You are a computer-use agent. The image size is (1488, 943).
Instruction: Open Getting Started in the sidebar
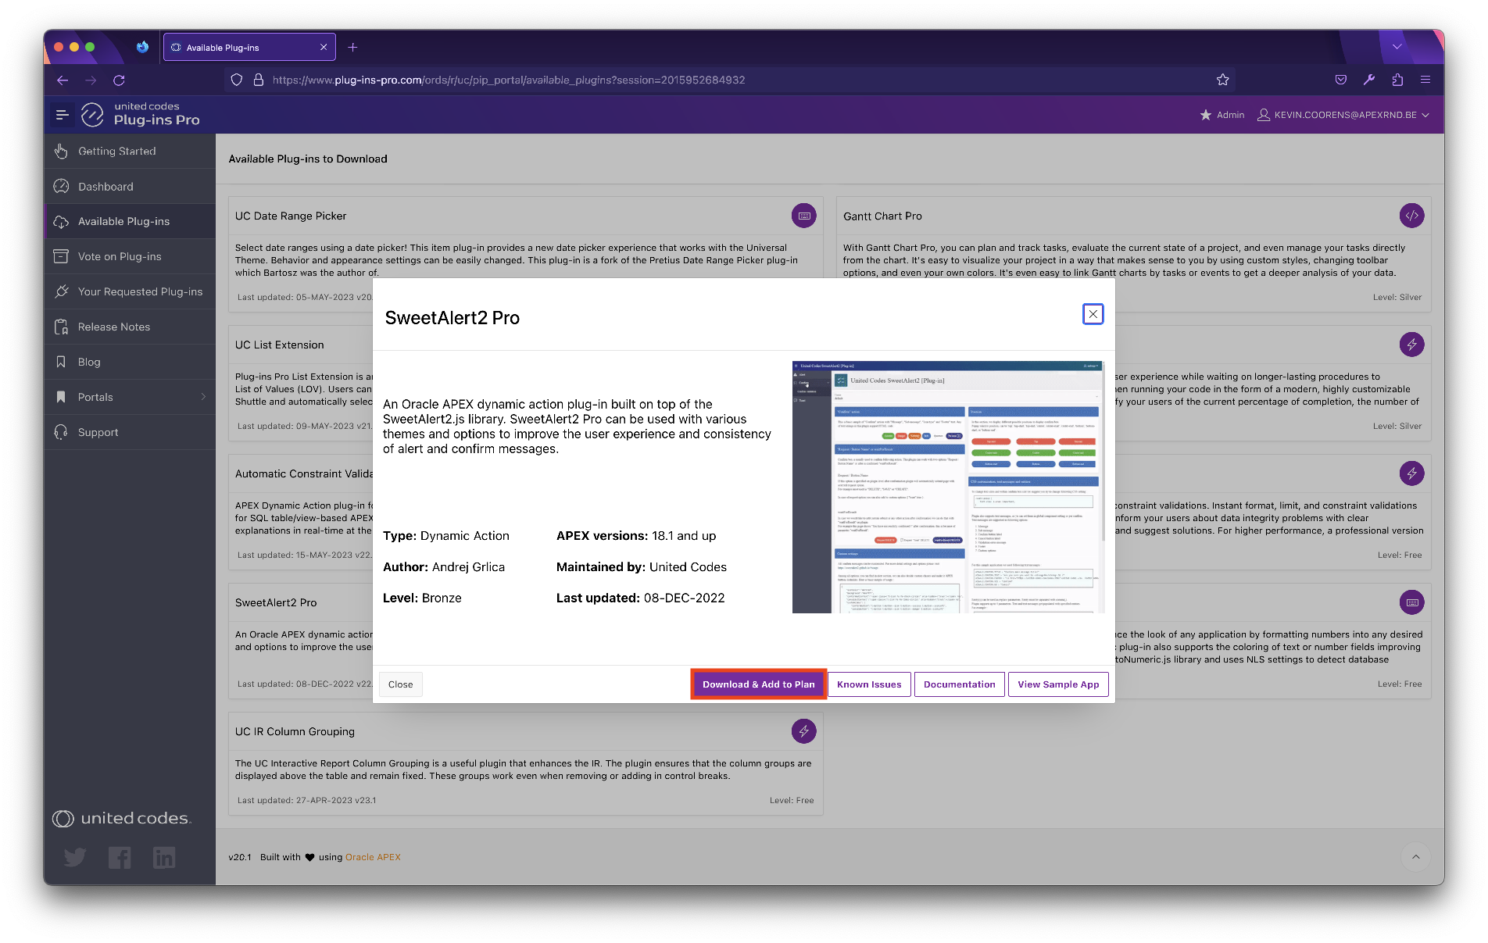pyautogui.click(x=130, y=151)
